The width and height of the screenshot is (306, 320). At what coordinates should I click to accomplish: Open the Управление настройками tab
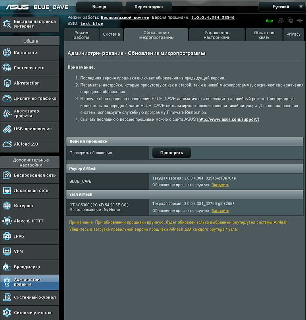click(x=217, y=35)
